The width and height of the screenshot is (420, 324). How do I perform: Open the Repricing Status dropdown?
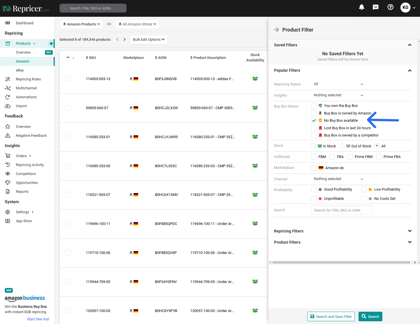[339, 84]
